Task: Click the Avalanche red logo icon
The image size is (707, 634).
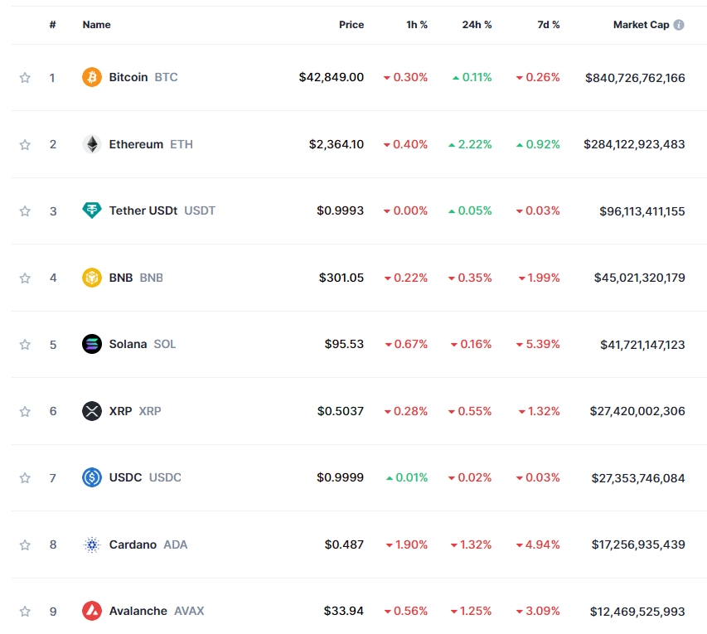Action: [92, 611]
